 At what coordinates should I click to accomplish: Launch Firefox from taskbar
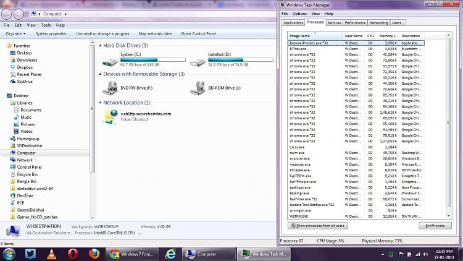[94, 254]
